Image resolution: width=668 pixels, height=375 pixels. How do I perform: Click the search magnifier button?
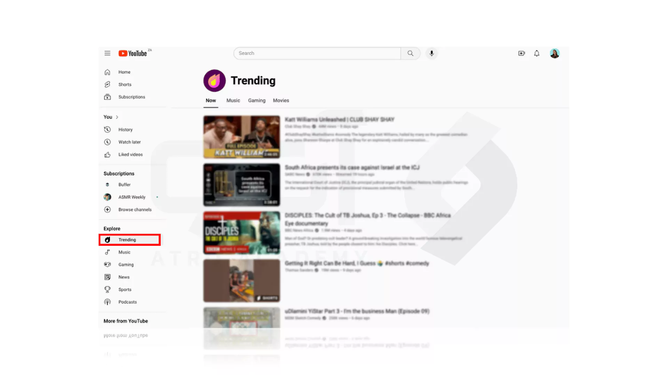(411, 53)
